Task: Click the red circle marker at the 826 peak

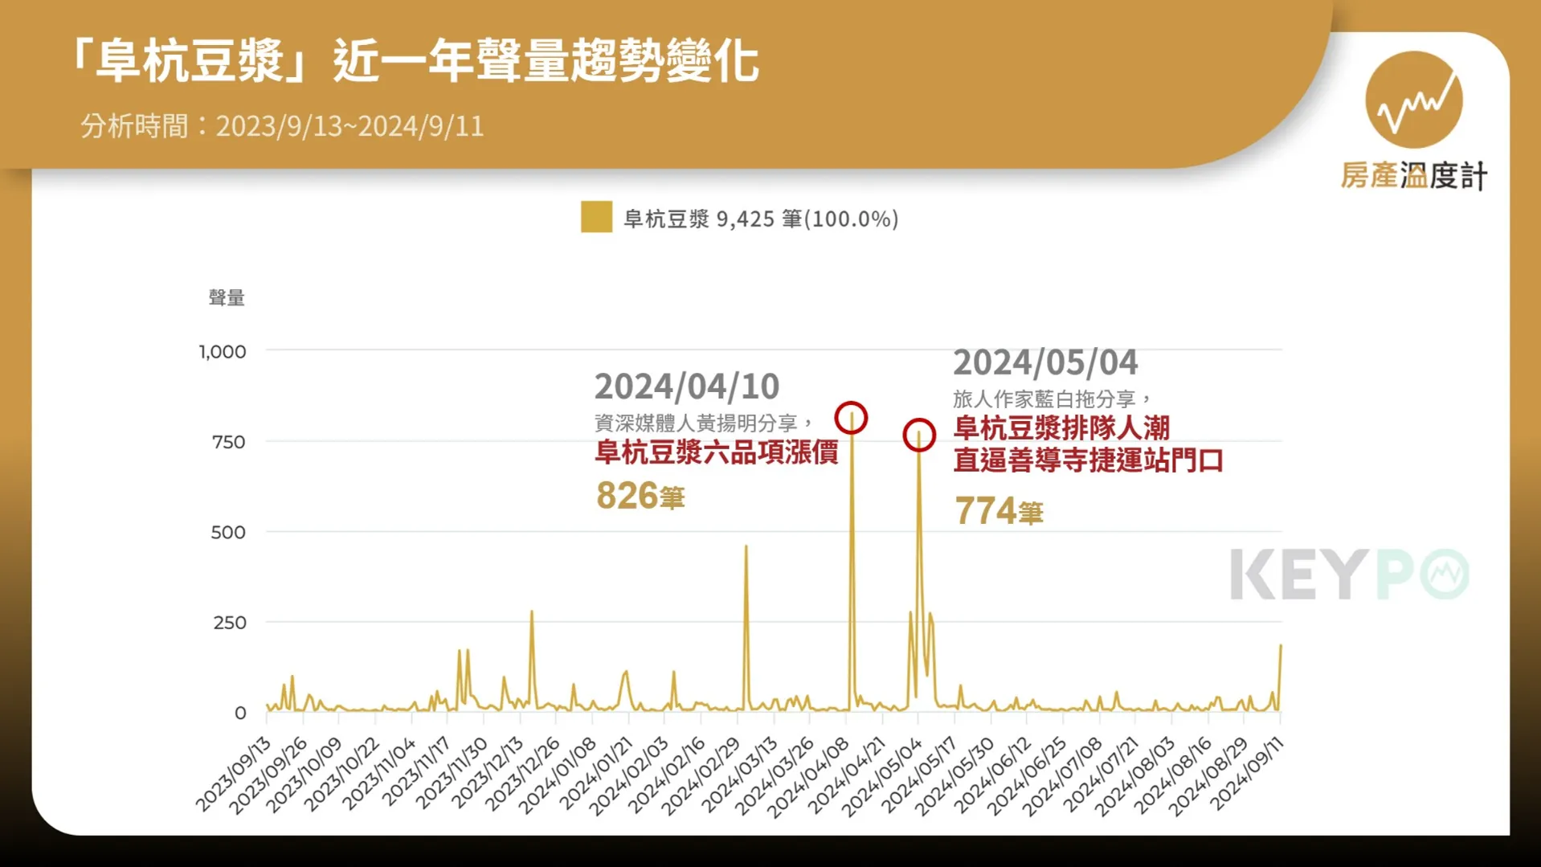Action: click(x=851, y=418)
